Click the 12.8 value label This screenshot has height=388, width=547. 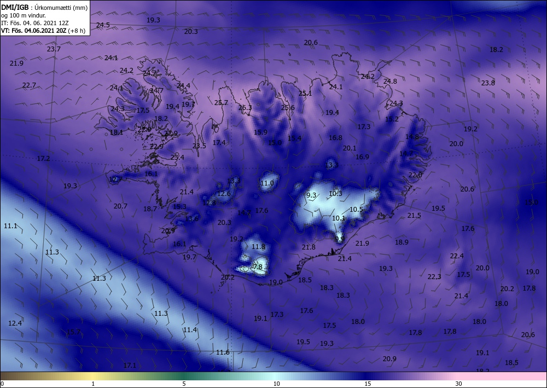click(210, 202)
